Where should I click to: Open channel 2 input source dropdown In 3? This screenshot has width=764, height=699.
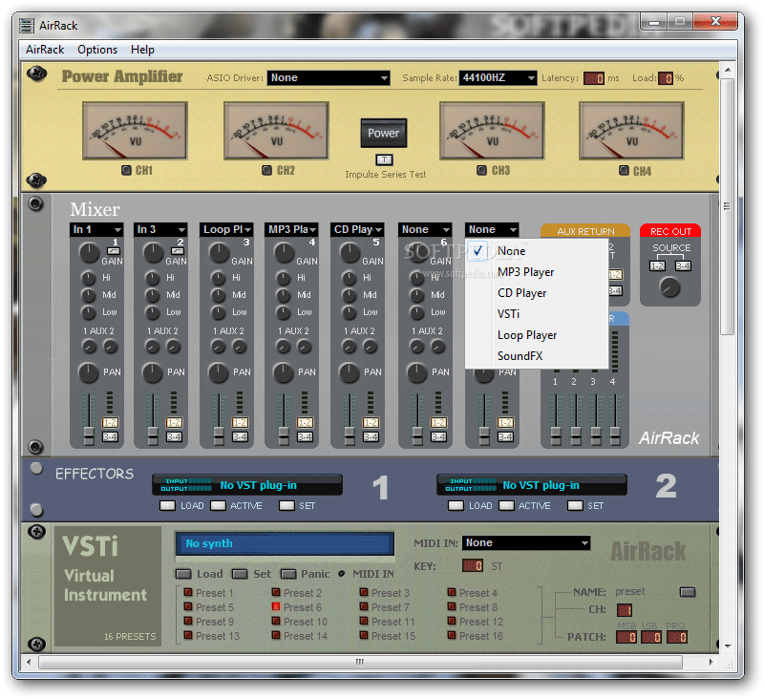[160, 229]
